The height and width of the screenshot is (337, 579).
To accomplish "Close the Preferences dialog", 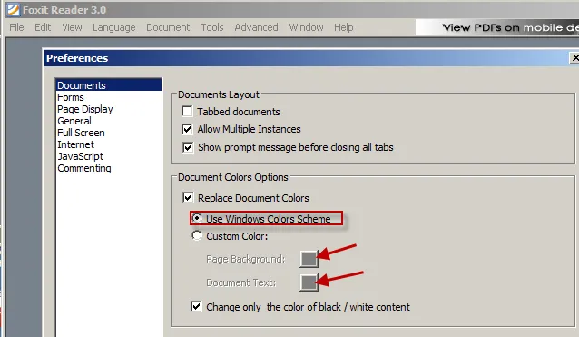I will pyautogui.click(x=574, y=58).
